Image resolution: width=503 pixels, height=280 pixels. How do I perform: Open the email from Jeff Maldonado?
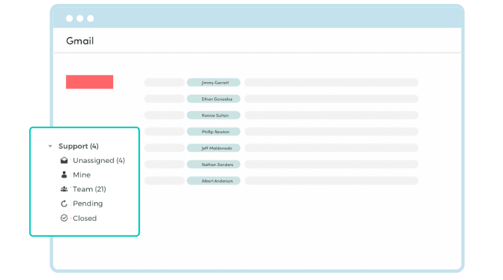214,148
